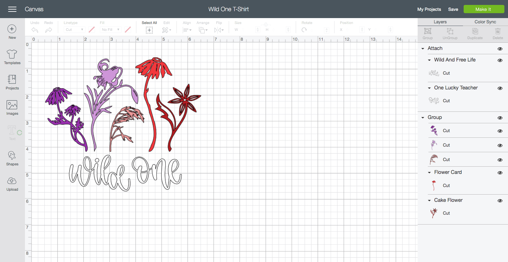Open the Linetype Cut dropdown
This screenshot has height=262, width=508.
click(75, 30)
